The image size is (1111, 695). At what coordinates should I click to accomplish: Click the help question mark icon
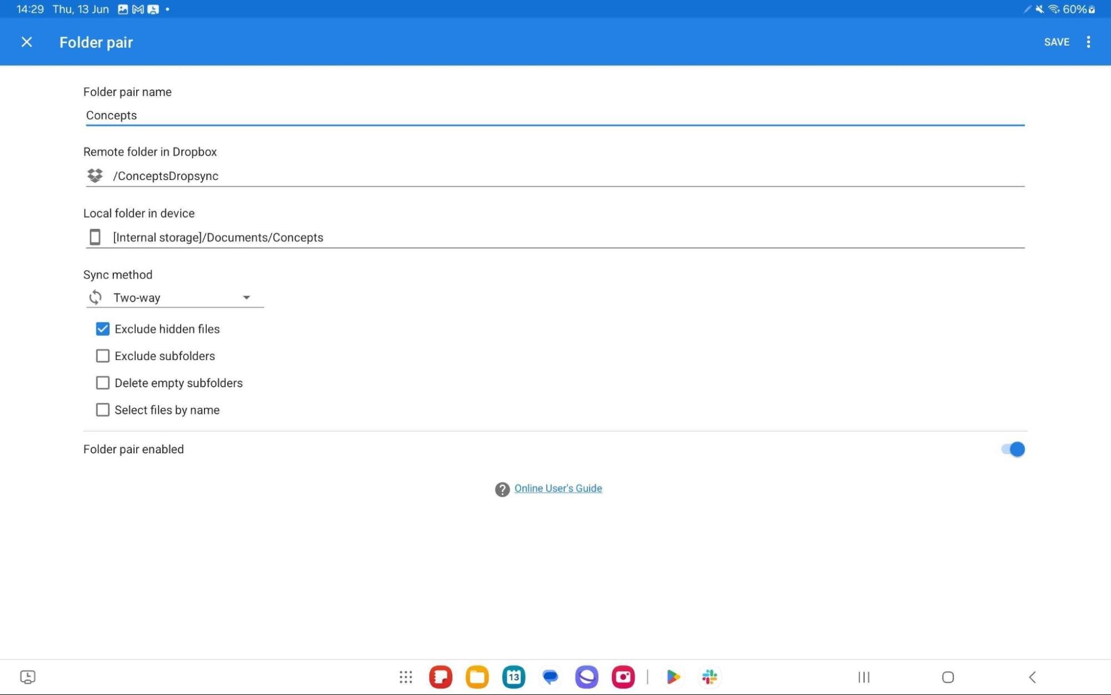point(502,489)
